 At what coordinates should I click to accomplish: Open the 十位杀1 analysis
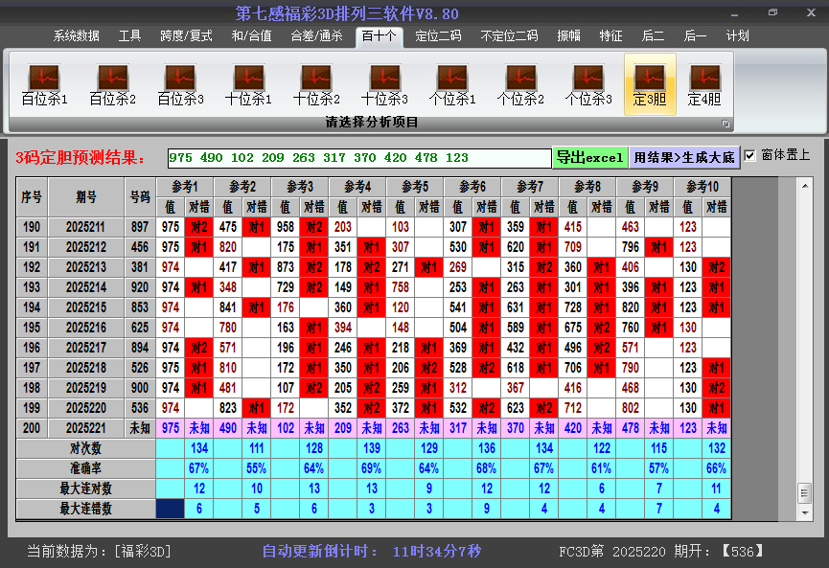pyautogui.click(x=248, y=84)
